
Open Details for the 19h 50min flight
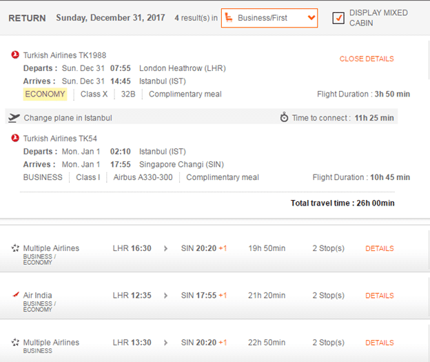(380, 248)
